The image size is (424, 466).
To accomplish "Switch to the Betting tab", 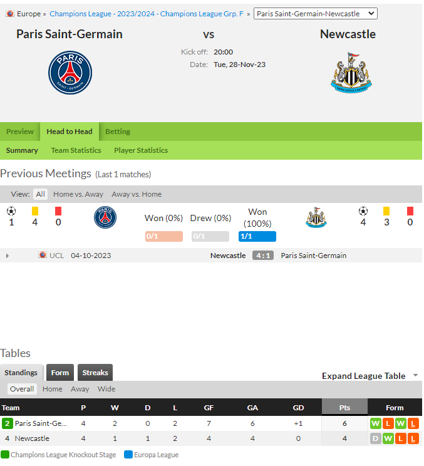I will (118, 132).
